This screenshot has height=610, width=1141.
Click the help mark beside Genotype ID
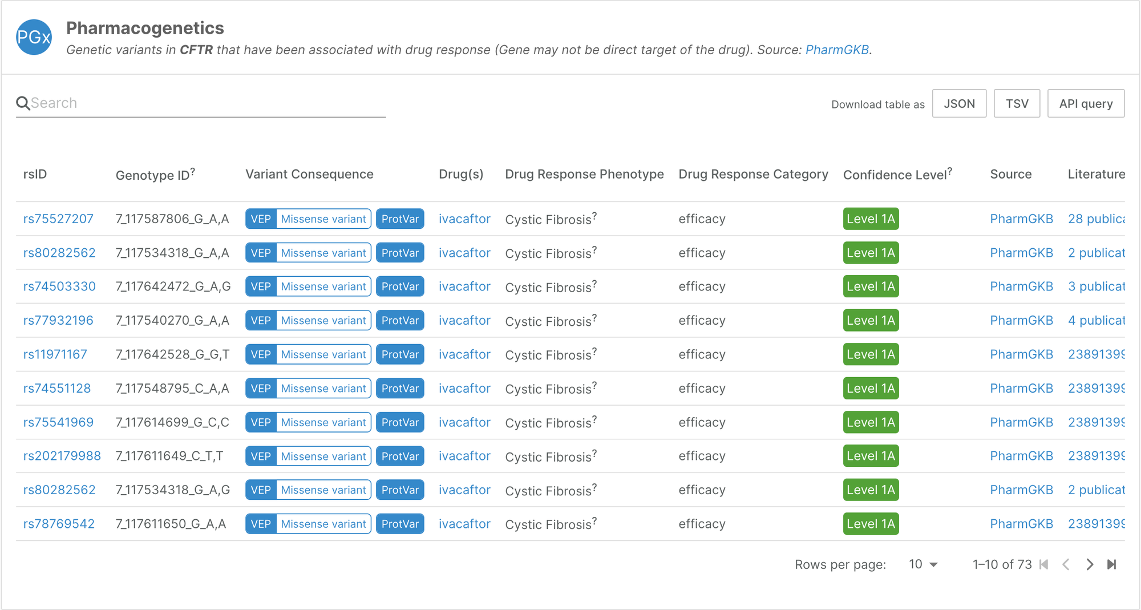coord(193,171)
